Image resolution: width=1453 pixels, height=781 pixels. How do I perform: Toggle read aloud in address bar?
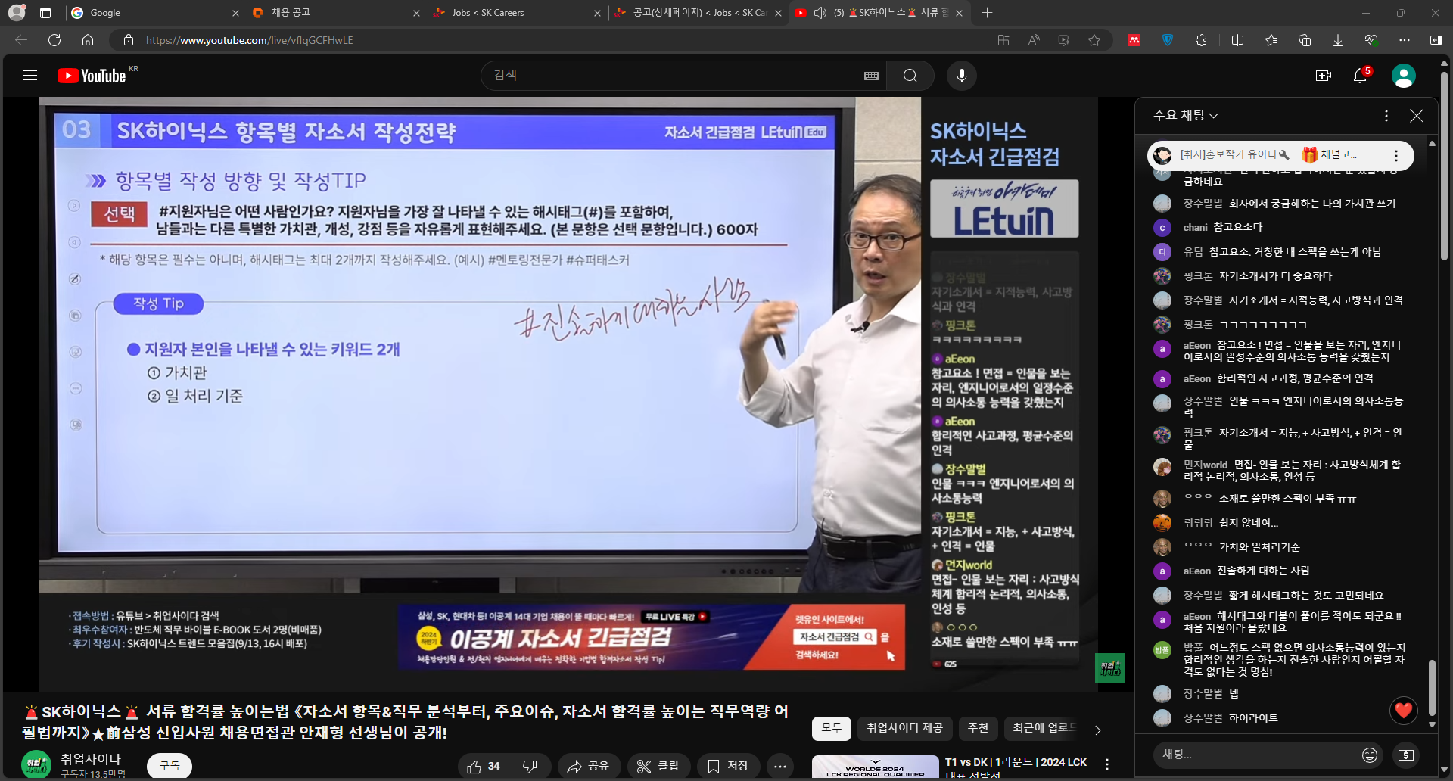1034,40
